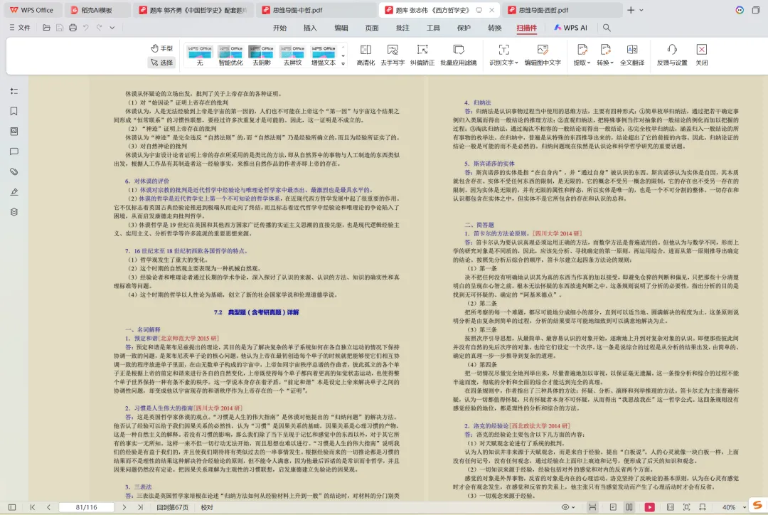The height and width of the screenshot is (515, 768).
Task: Click 批量应用滤镜 batch filter icon
Action: click(x=460, y=55)
